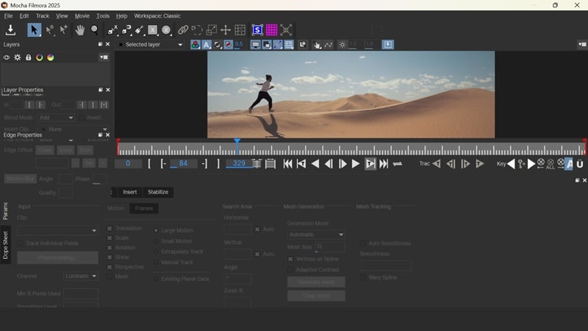
Task: Open the Track menu
Action: coord(43,15)
